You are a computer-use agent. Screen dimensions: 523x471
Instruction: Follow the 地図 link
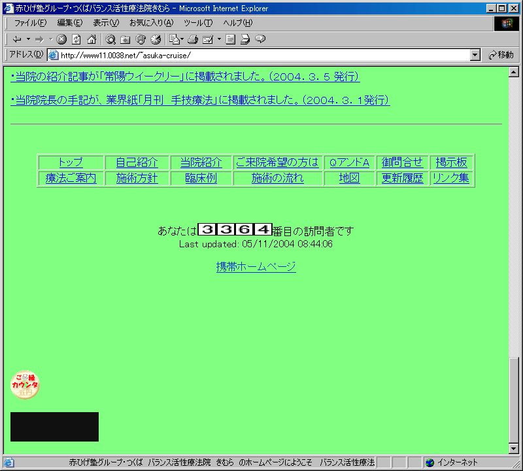pyautogui.click(x=349, y=178)
